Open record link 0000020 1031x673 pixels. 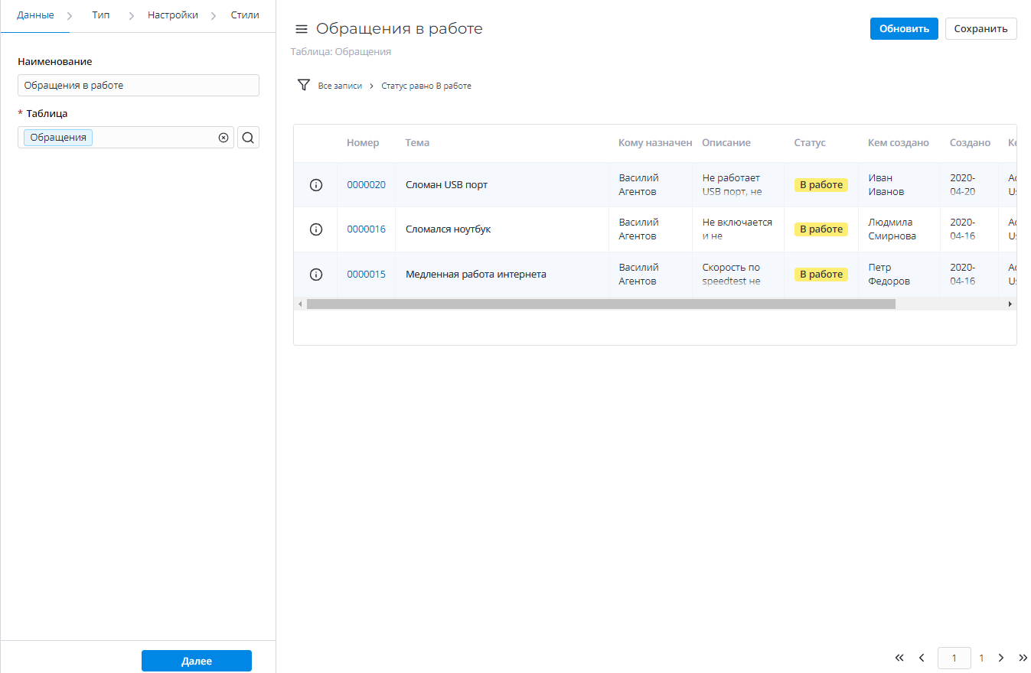coord(366,185)
